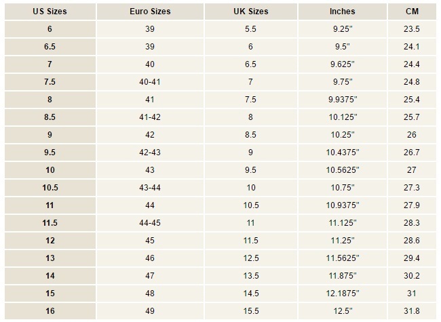Click the 31.8 CM cell
Screen dimensions: 441x322
pos(412,311)
